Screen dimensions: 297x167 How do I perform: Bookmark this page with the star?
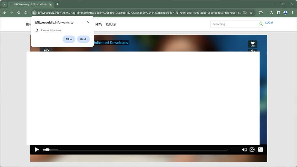[251, 13]
